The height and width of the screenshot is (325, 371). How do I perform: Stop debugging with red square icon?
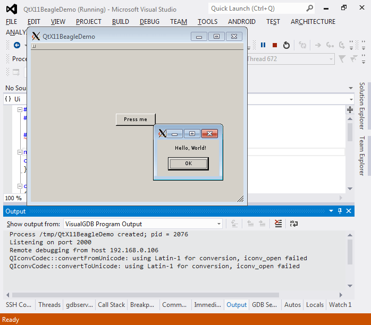point(274,45)
